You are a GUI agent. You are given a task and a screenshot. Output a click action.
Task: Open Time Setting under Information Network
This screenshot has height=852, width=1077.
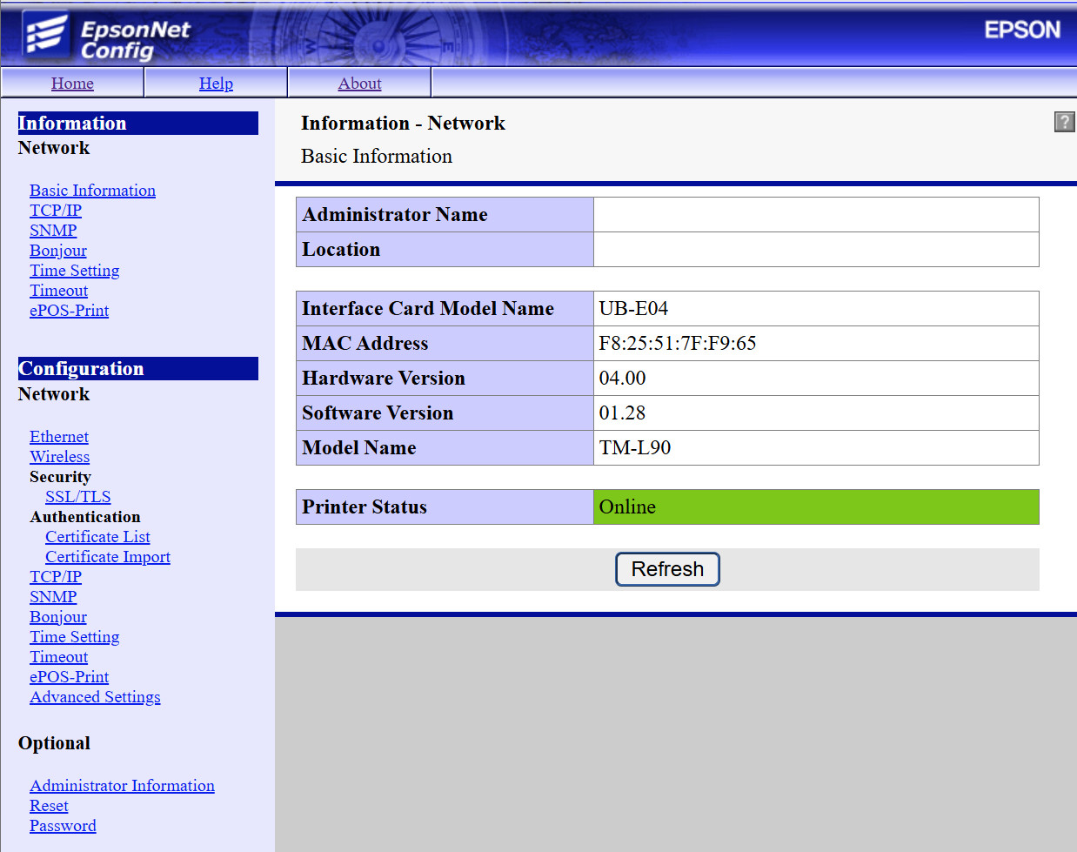[x=74, y=271]
